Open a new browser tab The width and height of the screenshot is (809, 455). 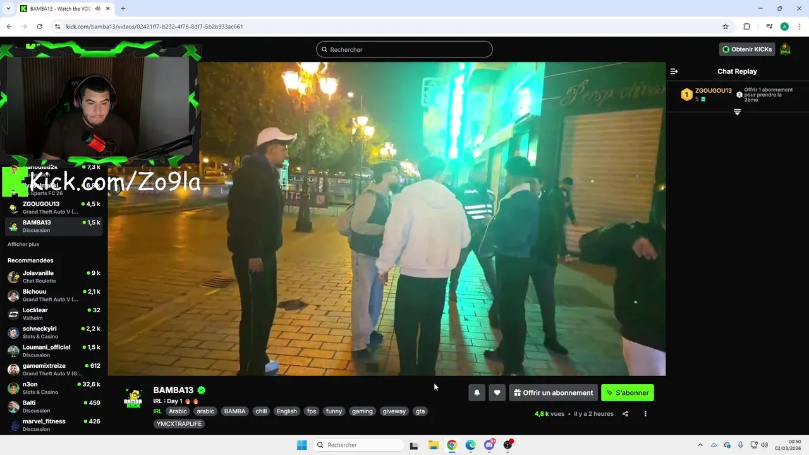[x=123, y=9]
